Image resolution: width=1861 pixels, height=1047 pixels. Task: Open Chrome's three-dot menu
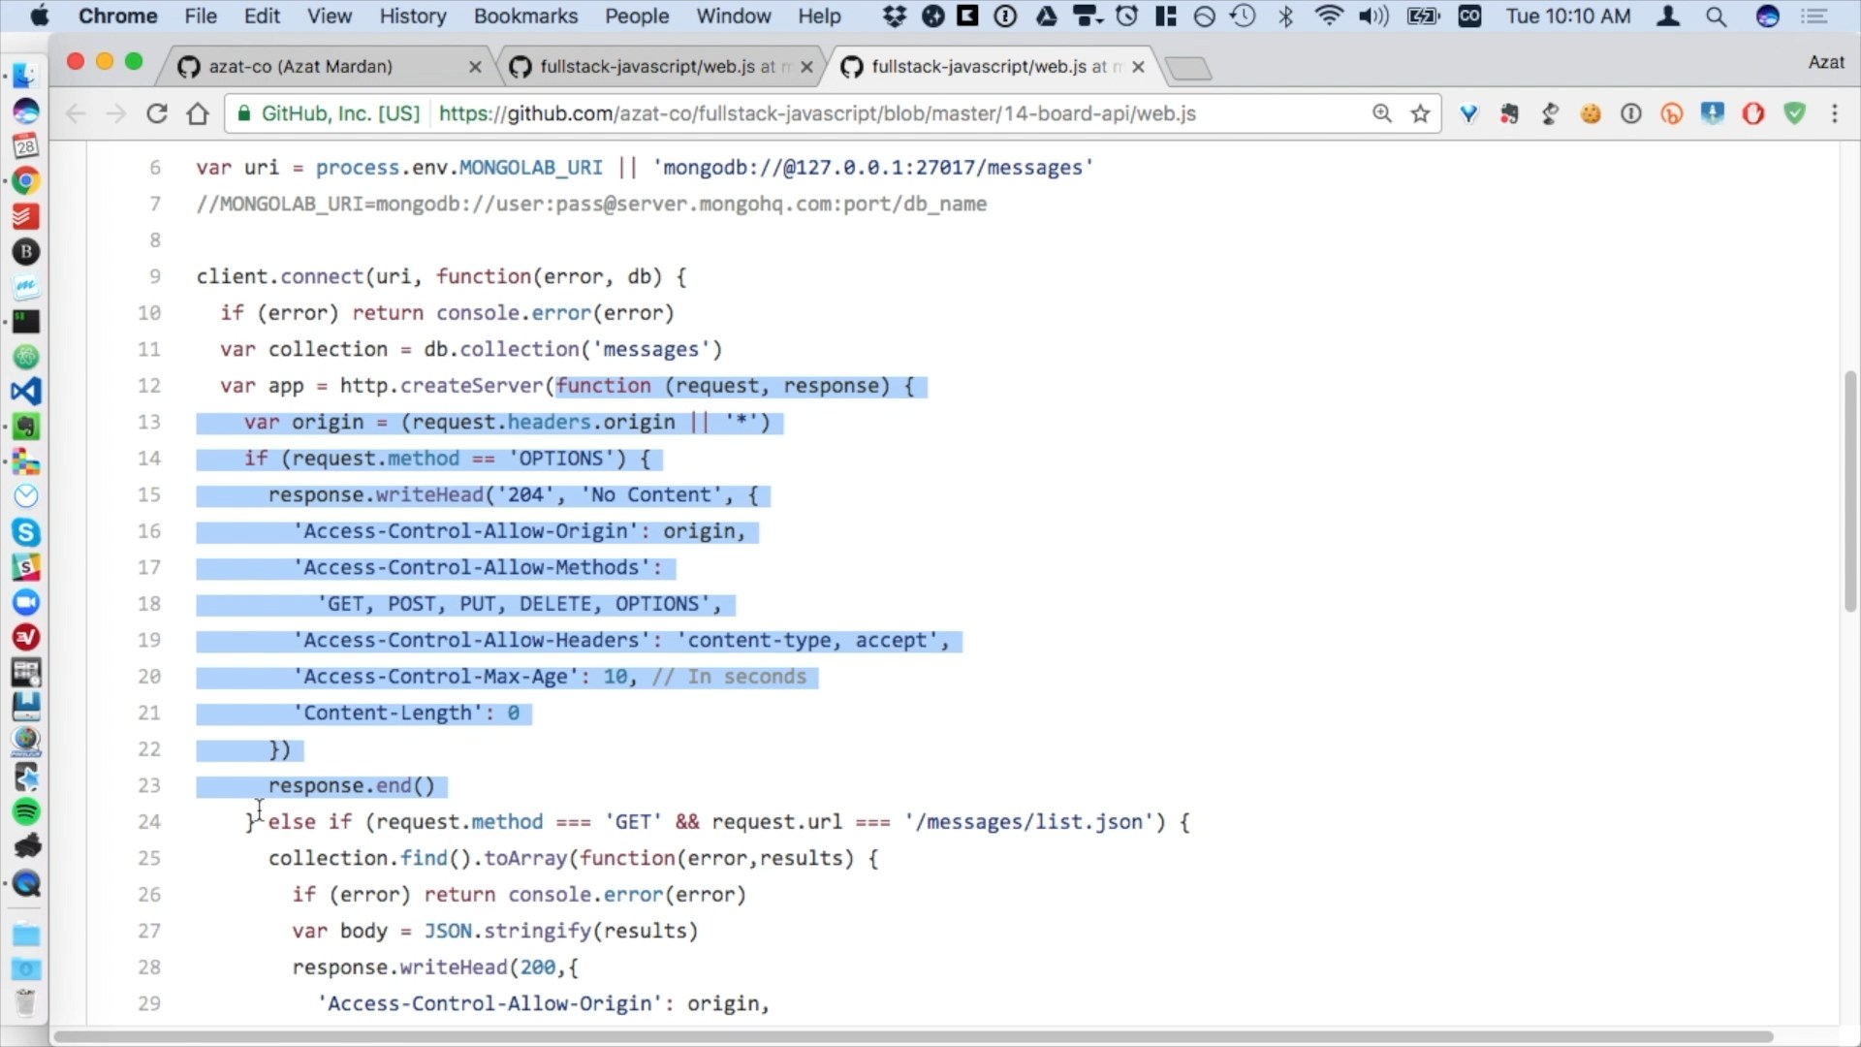coord(1835,113)
